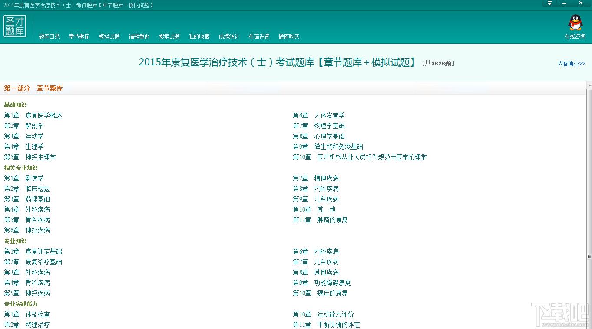Image resolution: width=592 pixels, height=329 pixels.
Task: Open 第4章 骨科疾病 under 专业知识
Action: 27,283
